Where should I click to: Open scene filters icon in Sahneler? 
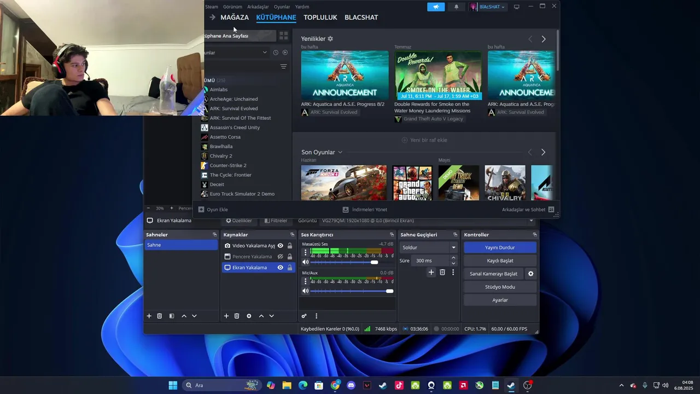pyautogui.click(x=171, y=316)
